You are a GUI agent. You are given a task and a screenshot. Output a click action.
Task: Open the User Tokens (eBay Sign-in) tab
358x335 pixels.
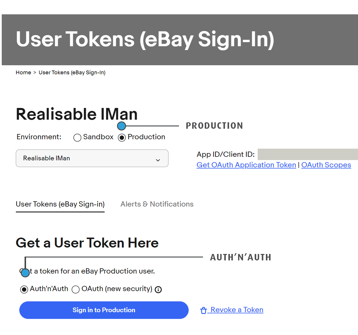point(60,204)
